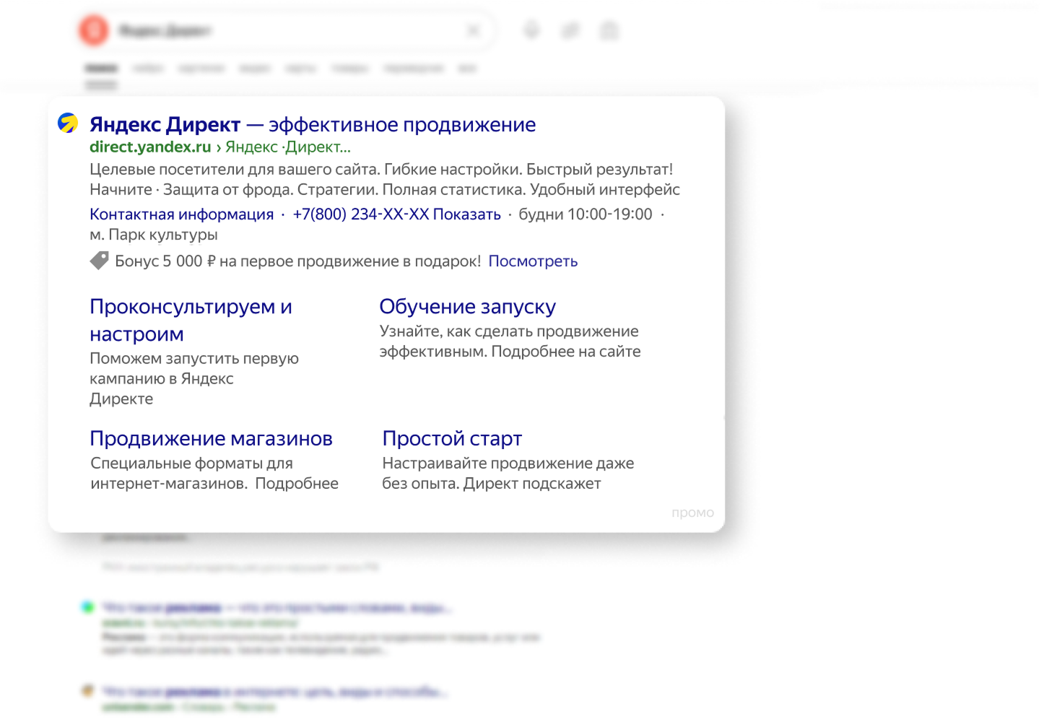Open the 'Яндекс Директ — эффективное продвижение' title
Image resolution: width=1044 pixels, height=722 pixels.
pos(312,125)
